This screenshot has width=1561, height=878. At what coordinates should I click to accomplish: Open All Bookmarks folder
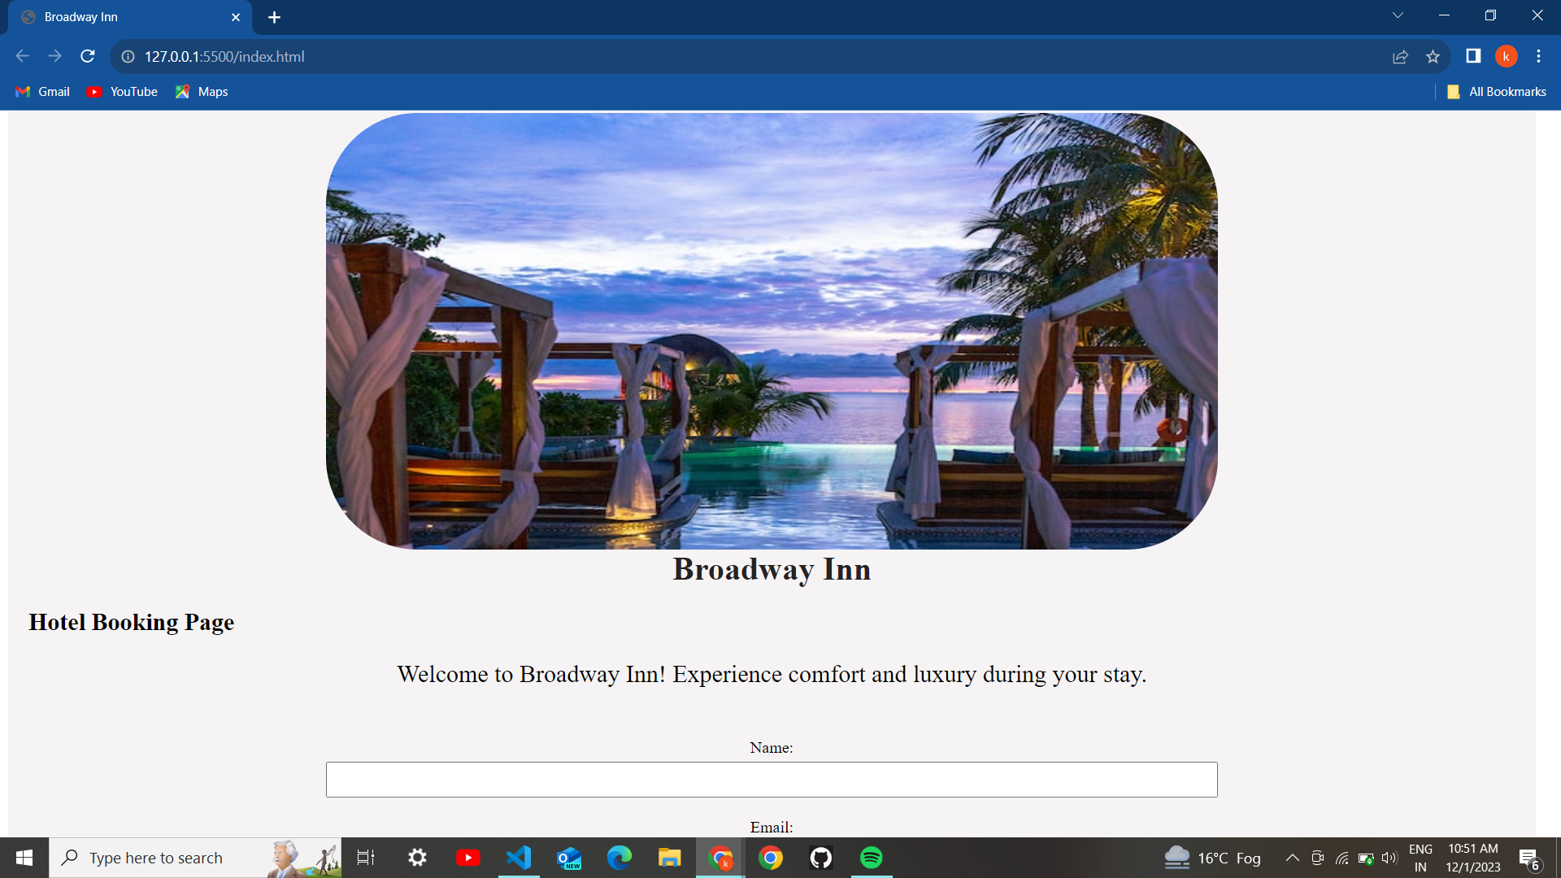(x=1497, y=92)
